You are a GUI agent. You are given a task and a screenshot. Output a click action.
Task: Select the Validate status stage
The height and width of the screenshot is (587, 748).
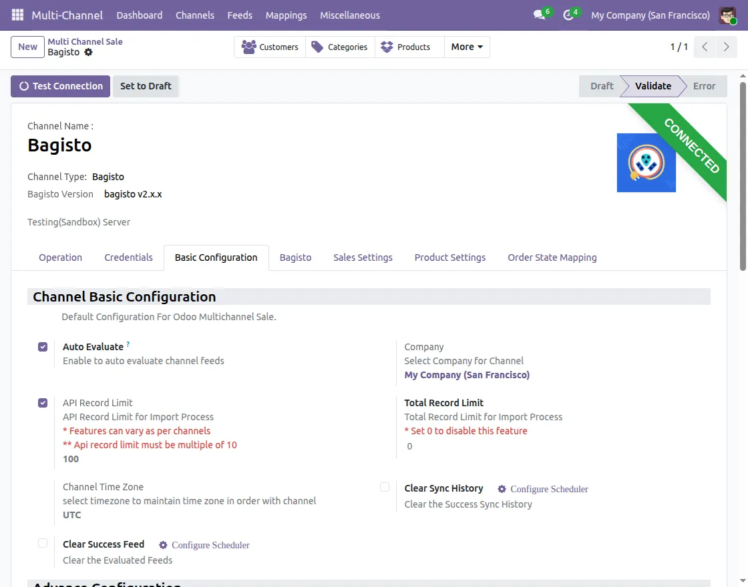click(x=652, y=86)
